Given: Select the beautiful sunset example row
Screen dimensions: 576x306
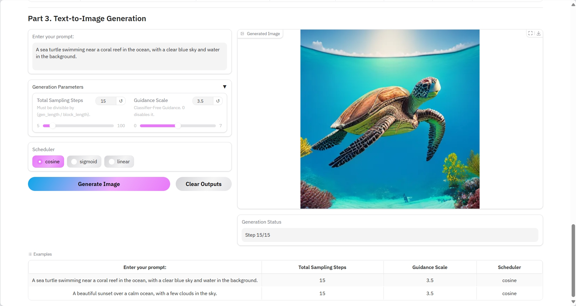Looking at the screenshot, I should pos(145,294).
